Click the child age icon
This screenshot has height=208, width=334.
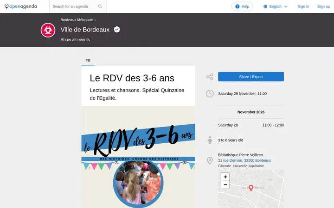(210, 140)
